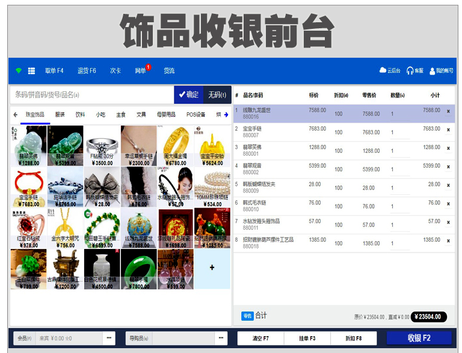462x353 pixels.
Task: Click the green Wi-Fi status icon
Action: pyautogui.click(x=19, y=71)
